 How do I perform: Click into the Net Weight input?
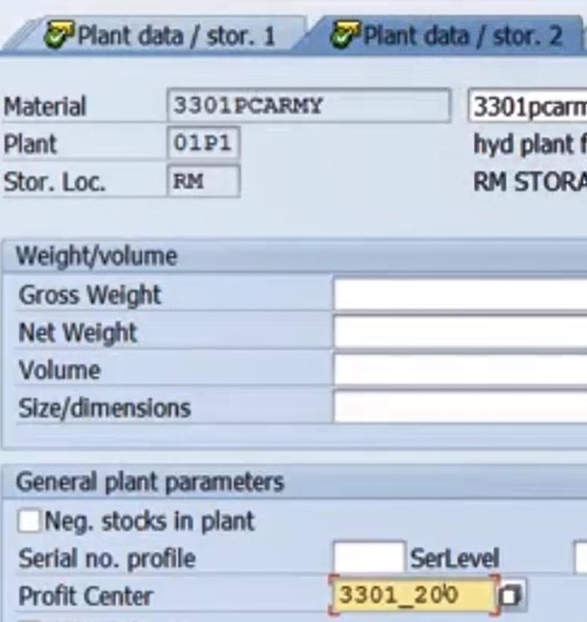tap(460, 333)
